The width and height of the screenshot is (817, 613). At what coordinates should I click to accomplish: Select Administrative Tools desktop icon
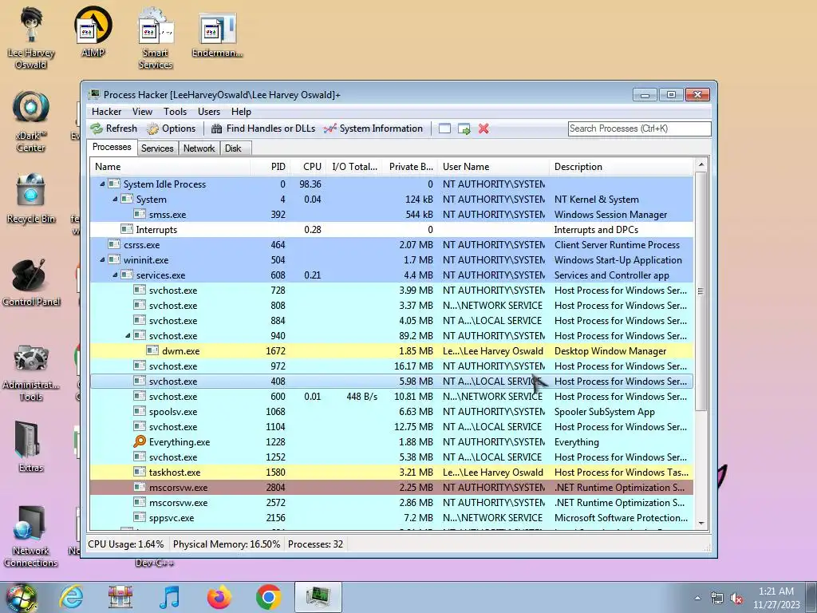click(31, 372)
